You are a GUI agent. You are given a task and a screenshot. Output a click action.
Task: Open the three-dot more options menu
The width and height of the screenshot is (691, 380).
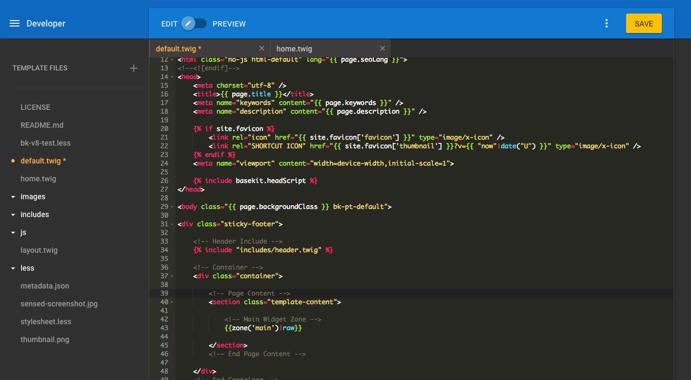(x=607, y=23)
